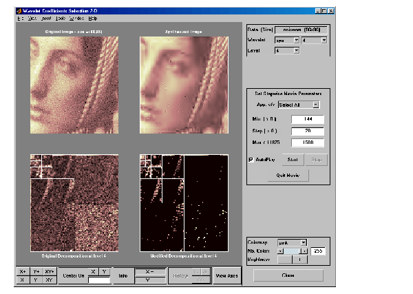Open the File menu
The width and height of the screenshot is (413, 294).
tap(21, 19)
